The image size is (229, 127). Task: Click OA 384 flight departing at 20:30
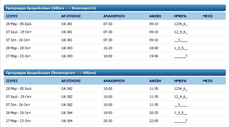coord(67,121)
